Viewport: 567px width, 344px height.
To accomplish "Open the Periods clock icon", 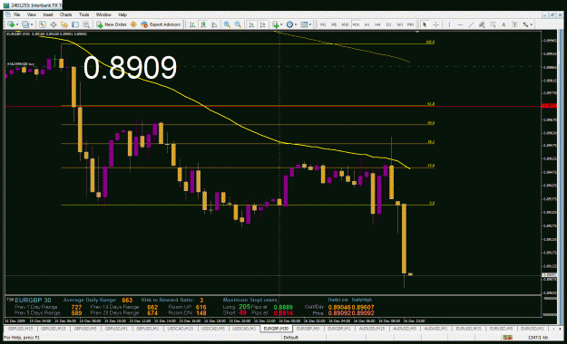I will click(289, 24).
